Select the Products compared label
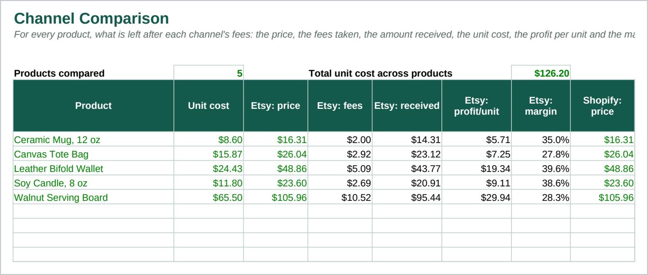This screenshot has width=648, height=275. [59, 73]
